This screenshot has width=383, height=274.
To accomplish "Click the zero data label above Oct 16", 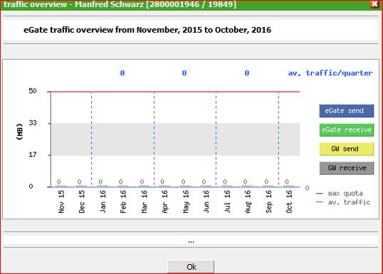I will pyautogui.click(x=287, y=182).
